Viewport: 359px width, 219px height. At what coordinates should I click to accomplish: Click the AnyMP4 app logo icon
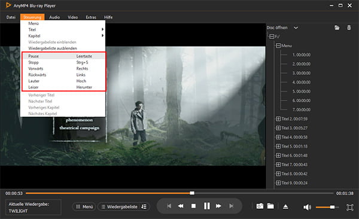[8, 5]
